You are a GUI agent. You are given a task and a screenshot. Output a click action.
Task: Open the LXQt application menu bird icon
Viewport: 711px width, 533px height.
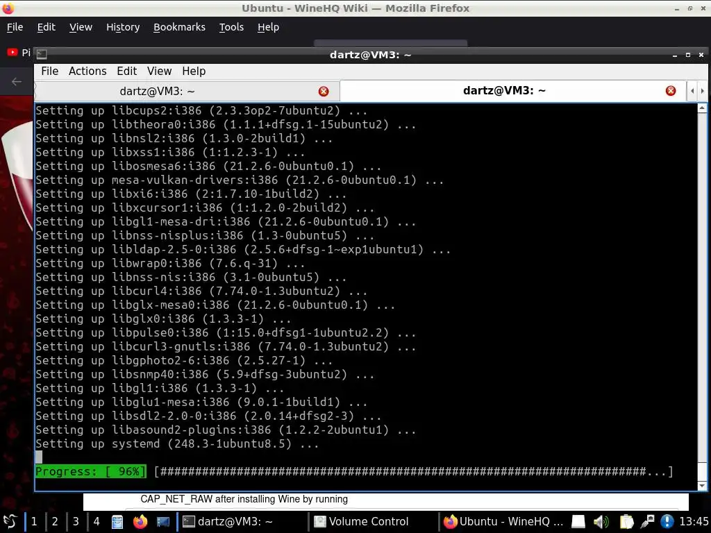(x=10, y=521)
